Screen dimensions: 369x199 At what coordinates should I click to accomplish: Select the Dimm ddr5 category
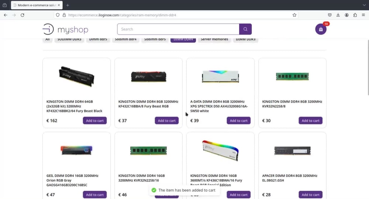point(98,39)
